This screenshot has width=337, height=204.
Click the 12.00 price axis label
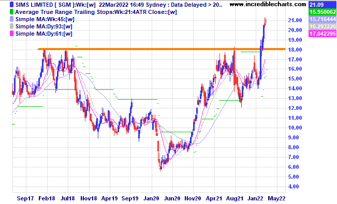pos(295,108)
